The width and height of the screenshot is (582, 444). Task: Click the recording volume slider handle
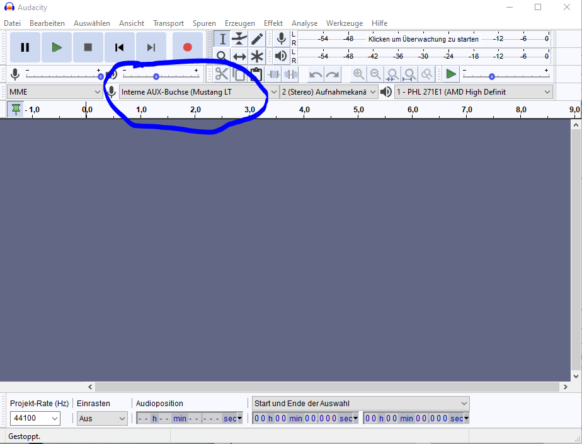coord(101,76)
